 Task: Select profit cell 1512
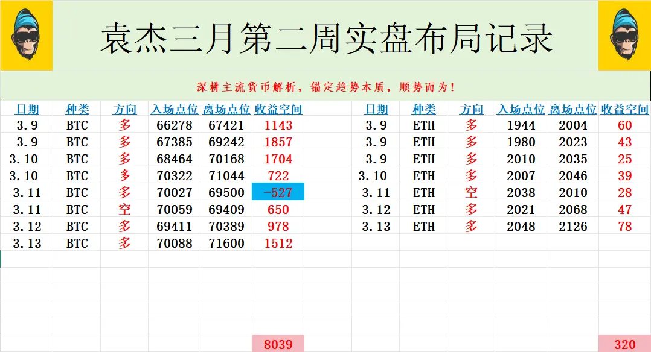pos(278,244)
